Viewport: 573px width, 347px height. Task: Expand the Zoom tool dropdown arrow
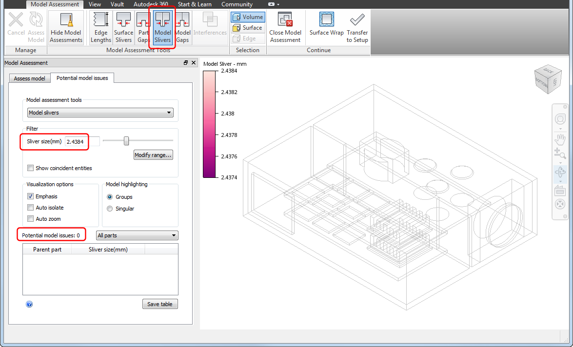point(560,163)
